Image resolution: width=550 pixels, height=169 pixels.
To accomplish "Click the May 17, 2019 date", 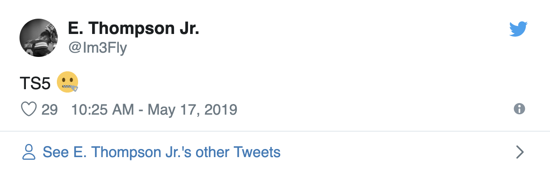I will click(192, 110).
